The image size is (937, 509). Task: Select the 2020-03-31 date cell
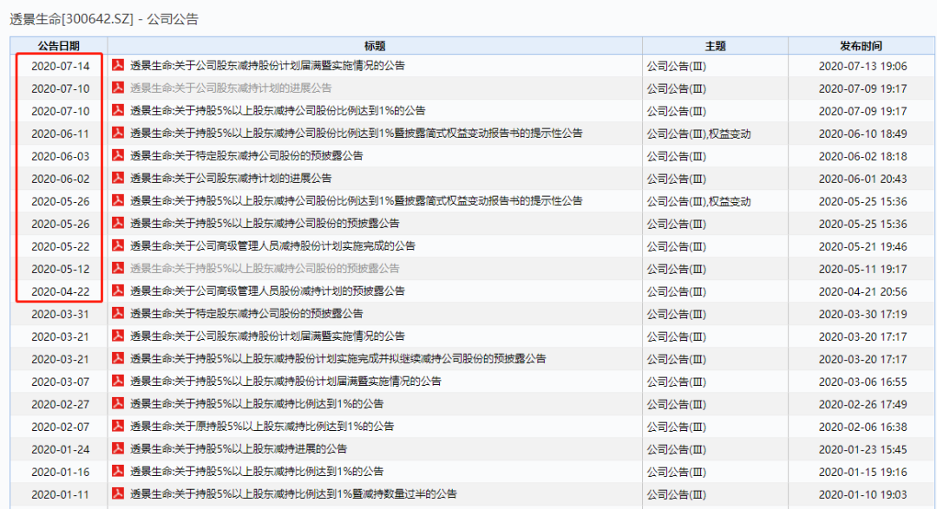(x=60, y=314)
